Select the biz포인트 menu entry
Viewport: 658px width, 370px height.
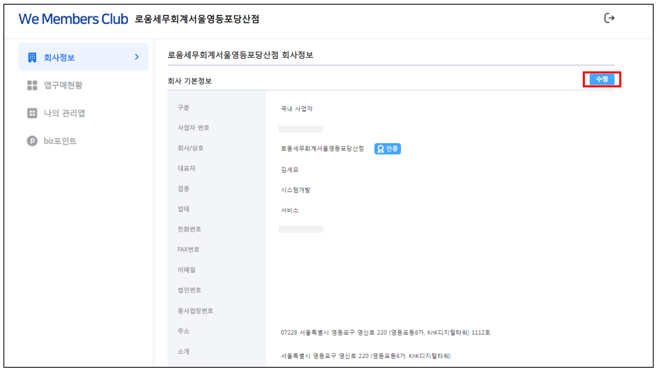tap(60, 141)
